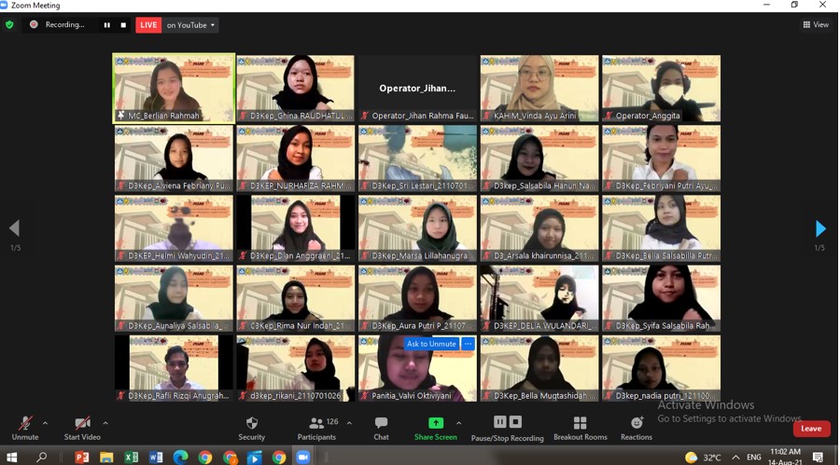840x465 pixels.
Task: Select D3Kep_Rafli Rizqi Anugrah video tile
Action: coord(174,368)
